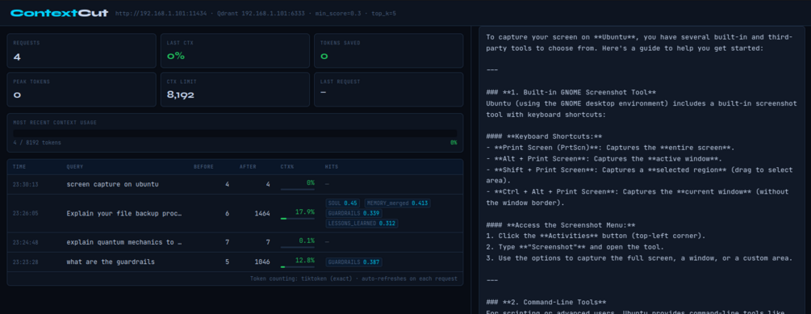
Task: Click the timestamp 23:24:48
Action: pyautogui.click(x=26, y=242)
